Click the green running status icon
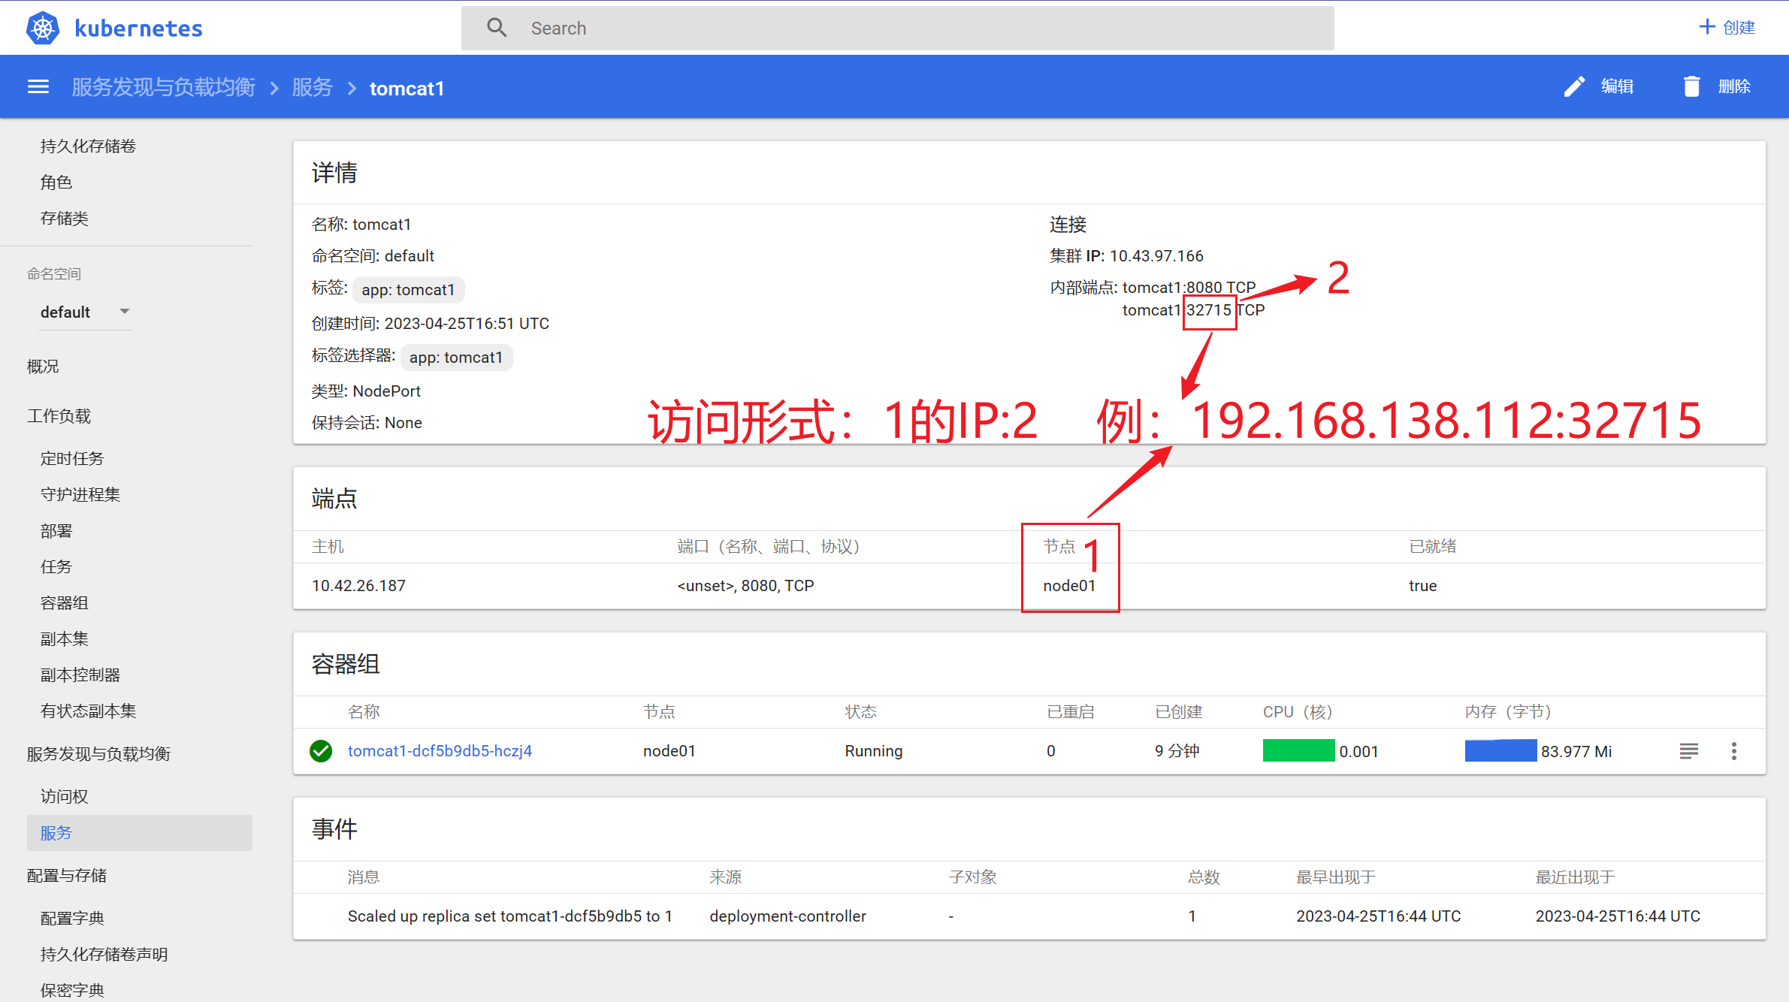 point(321,750)
